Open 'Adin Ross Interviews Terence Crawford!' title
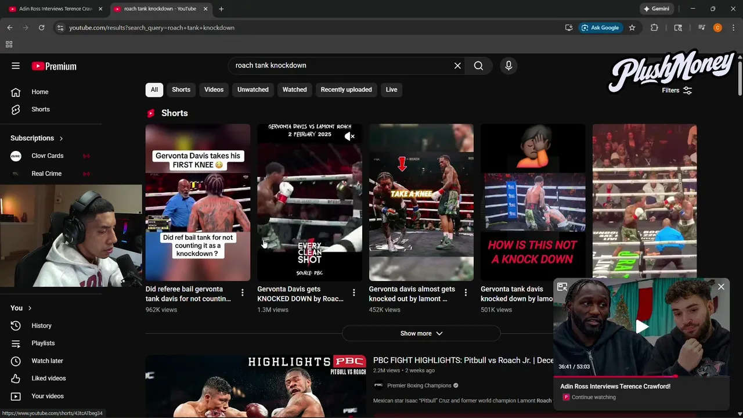 [615, 386]
